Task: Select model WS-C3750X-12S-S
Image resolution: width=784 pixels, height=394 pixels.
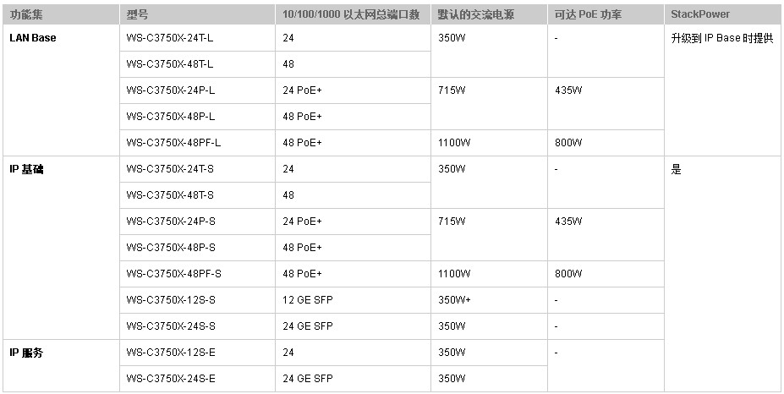Action: [198, 300]
